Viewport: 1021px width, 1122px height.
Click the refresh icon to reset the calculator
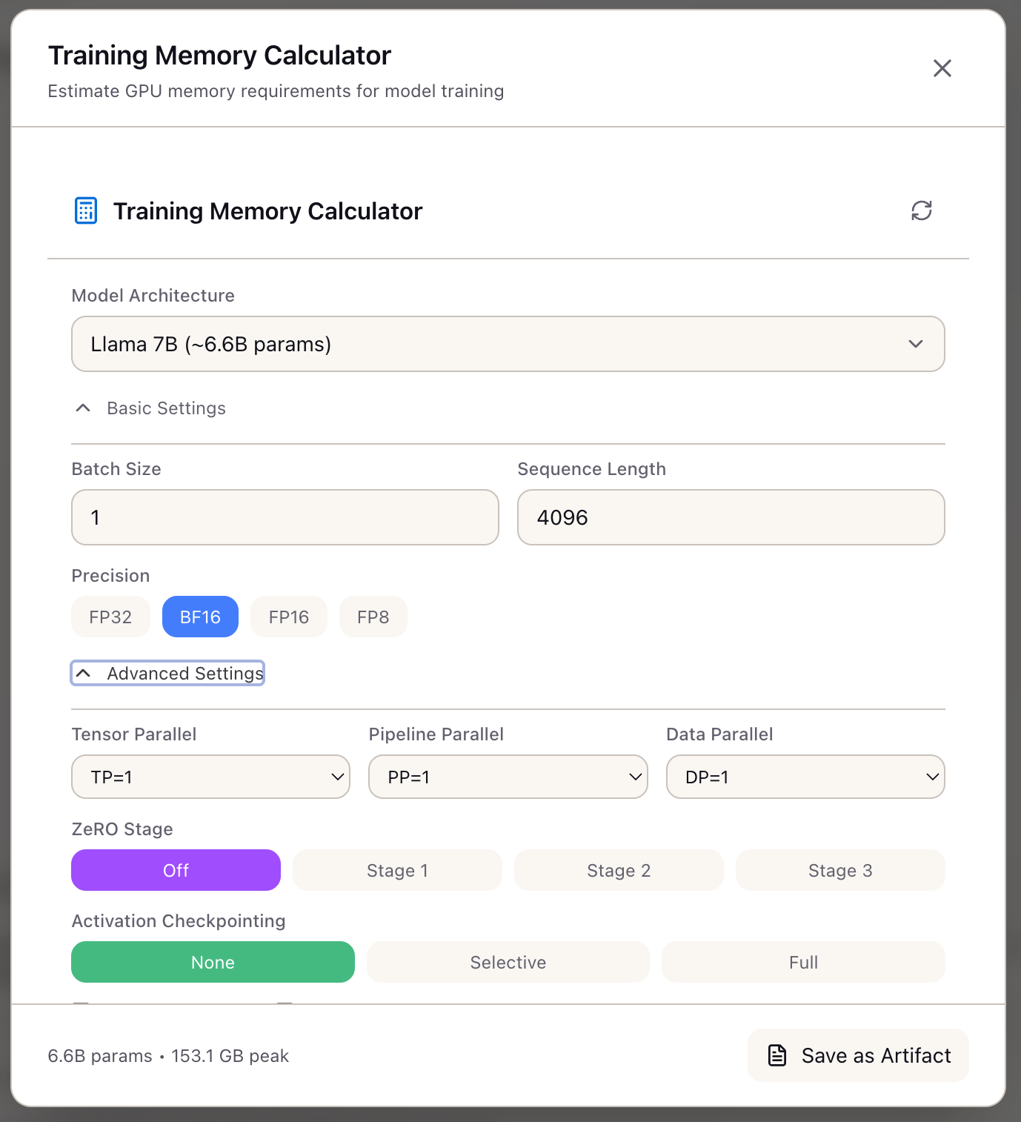[922, 210]
